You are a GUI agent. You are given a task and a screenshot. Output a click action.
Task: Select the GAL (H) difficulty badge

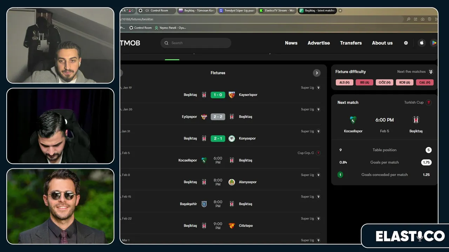coord(425,83)
